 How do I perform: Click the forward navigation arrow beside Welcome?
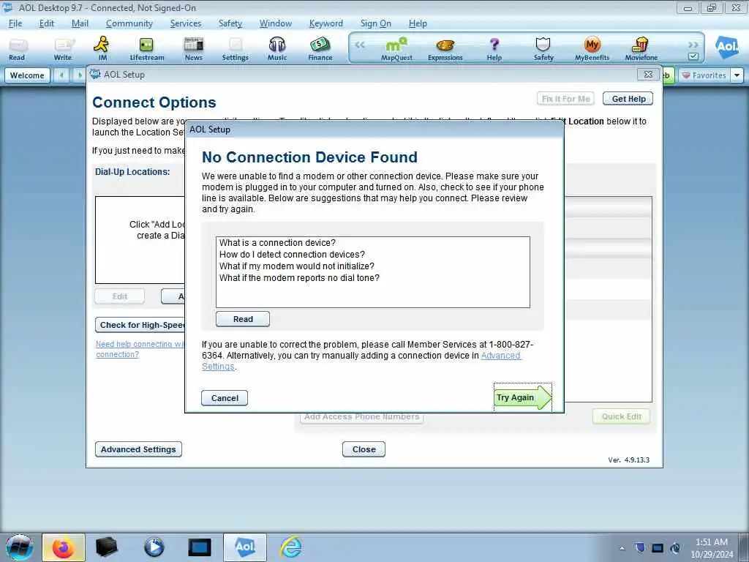coord(79,75)
